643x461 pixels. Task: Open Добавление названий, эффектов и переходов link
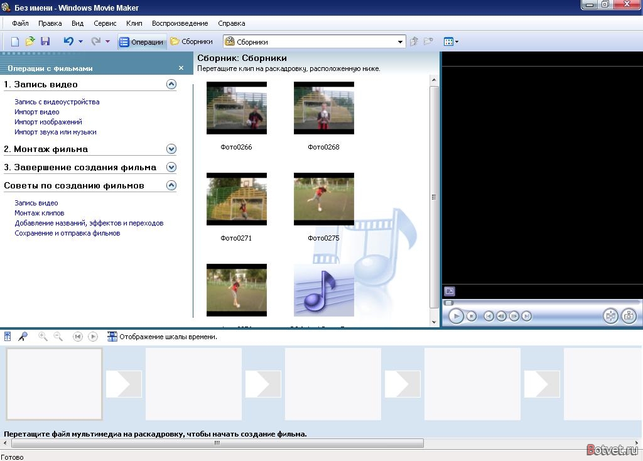[x=89, y=223]
